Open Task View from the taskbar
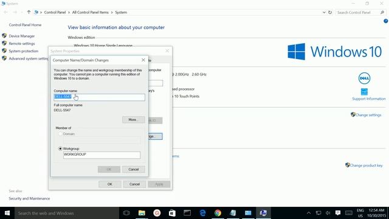The height and width of the screenshot is (219, 389). [126, 213]
